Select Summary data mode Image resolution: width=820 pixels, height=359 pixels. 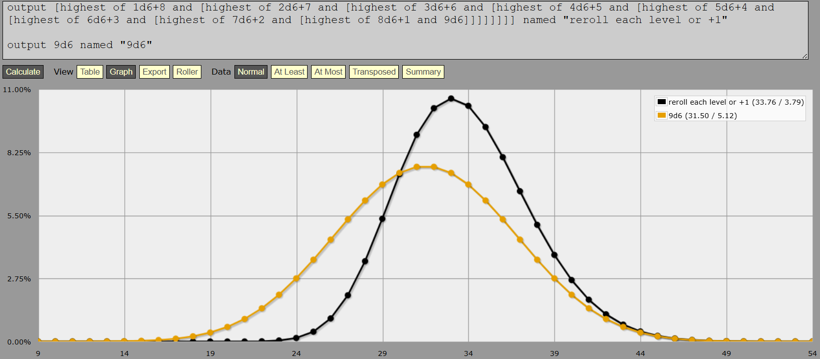[423, 72]
